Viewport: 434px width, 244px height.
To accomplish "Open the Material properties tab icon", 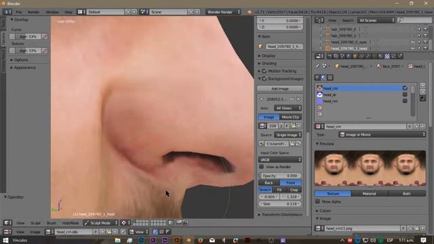I will [380, 56].
